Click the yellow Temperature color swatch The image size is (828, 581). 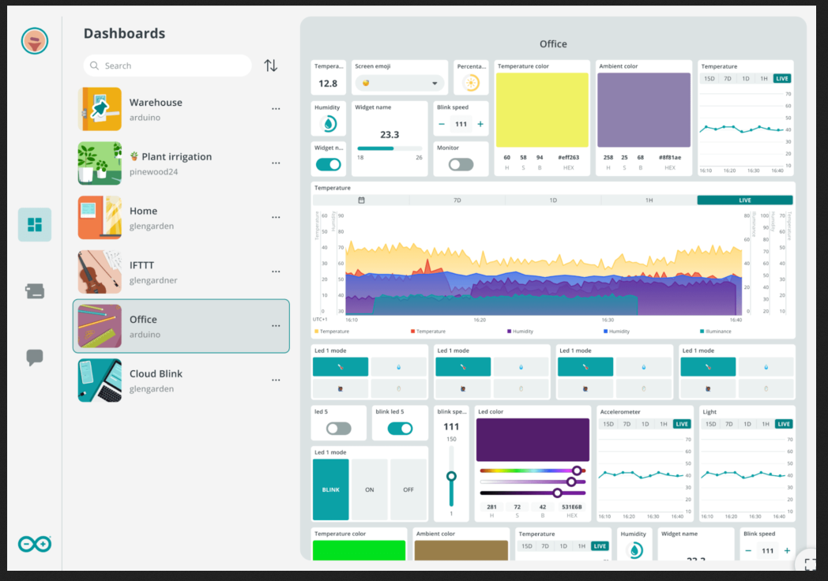click(x=542, y=110)
